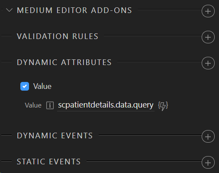Click the Validation Rules section header
The image size is (219, 173).
coord(58,36)
